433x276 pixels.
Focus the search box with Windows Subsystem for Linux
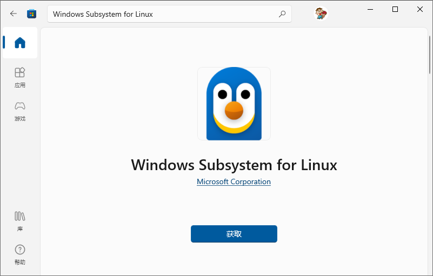[x=169, y=14]
